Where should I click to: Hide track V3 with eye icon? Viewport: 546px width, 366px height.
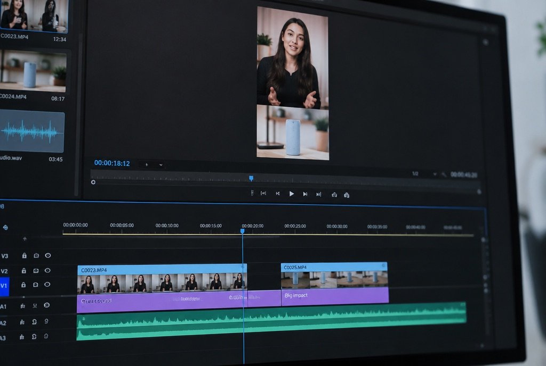[x=48, y=255]
